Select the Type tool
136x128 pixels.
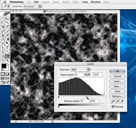[7, 48]
